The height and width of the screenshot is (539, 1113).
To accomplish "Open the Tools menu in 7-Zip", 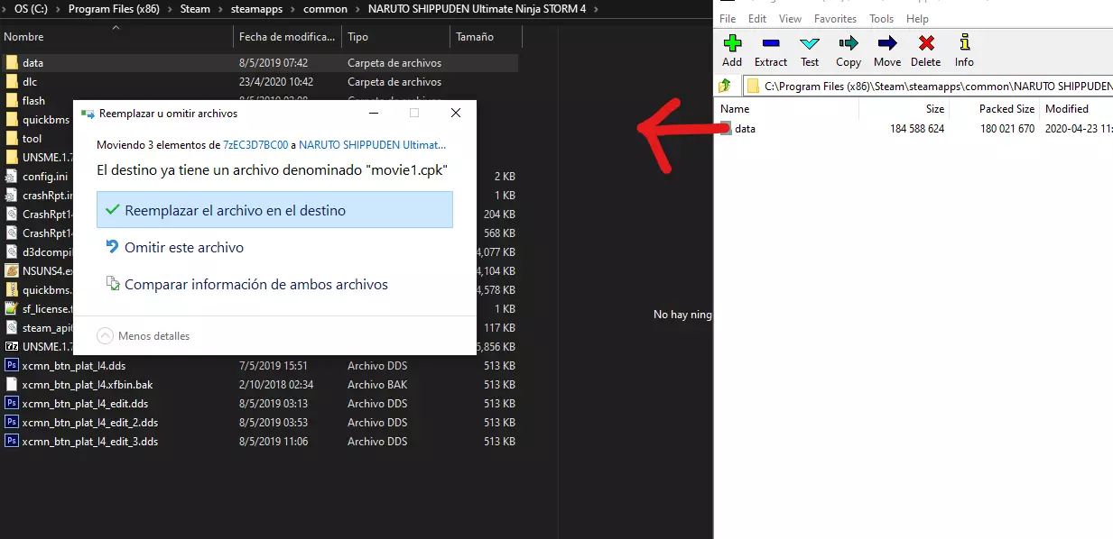I will tap(882, 18).
